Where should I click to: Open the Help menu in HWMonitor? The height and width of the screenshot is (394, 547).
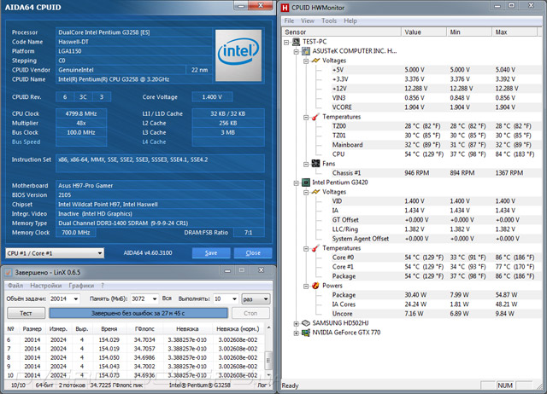click(350, 20)
